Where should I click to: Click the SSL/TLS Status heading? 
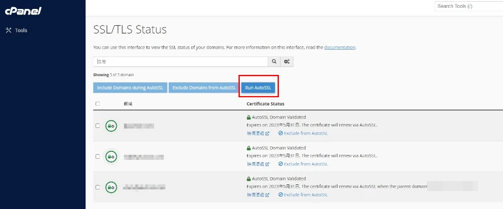click(130, 30)
